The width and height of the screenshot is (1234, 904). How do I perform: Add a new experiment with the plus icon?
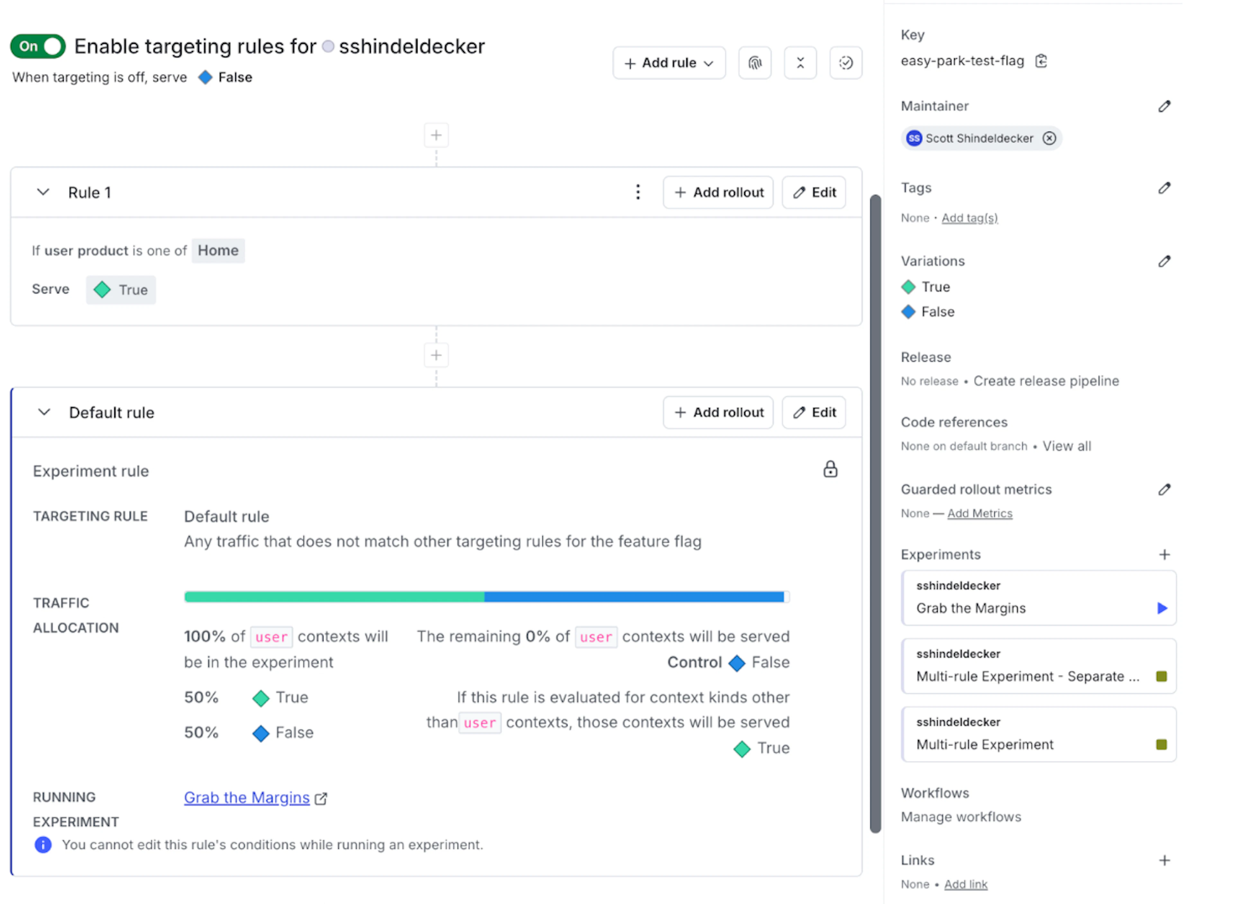[1165, 554]
